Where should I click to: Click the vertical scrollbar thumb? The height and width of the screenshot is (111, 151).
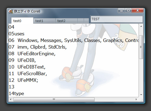(x=141, y=47)
